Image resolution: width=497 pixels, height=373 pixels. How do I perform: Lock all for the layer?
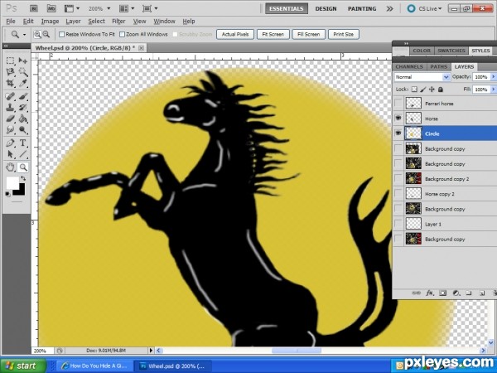coord(441,90)
